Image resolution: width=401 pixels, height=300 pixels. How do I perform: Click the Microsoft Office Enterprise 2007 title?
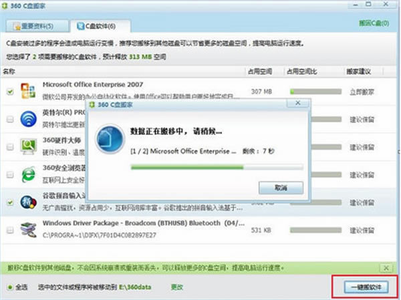(x=93, y=84)
